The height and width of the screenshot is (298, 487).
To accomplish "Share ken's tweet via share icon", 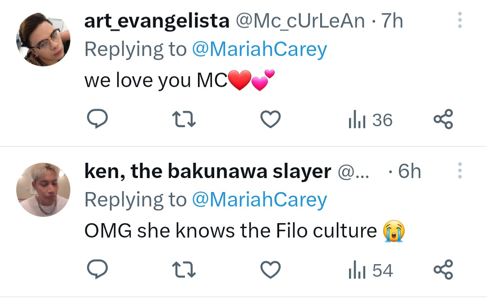I will click(444, 270).
